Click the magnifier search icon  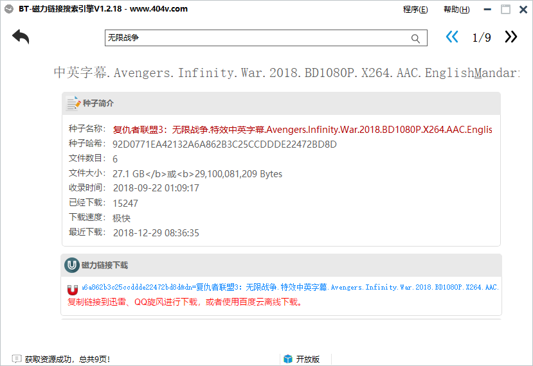(x=415, y=39)
